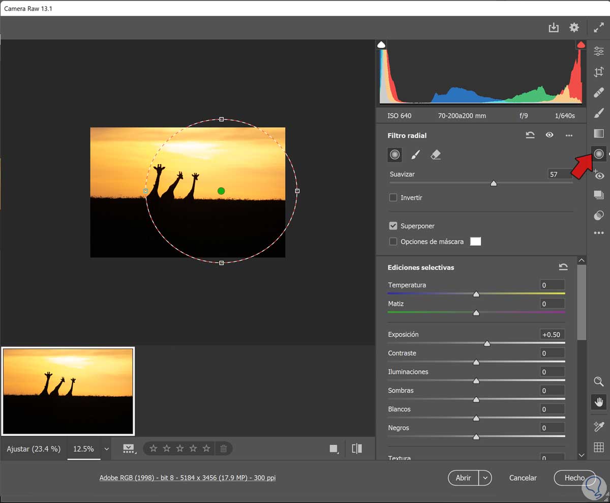610x503 pixels.
Task: Click the white mask color swatch
Action: 475,242
